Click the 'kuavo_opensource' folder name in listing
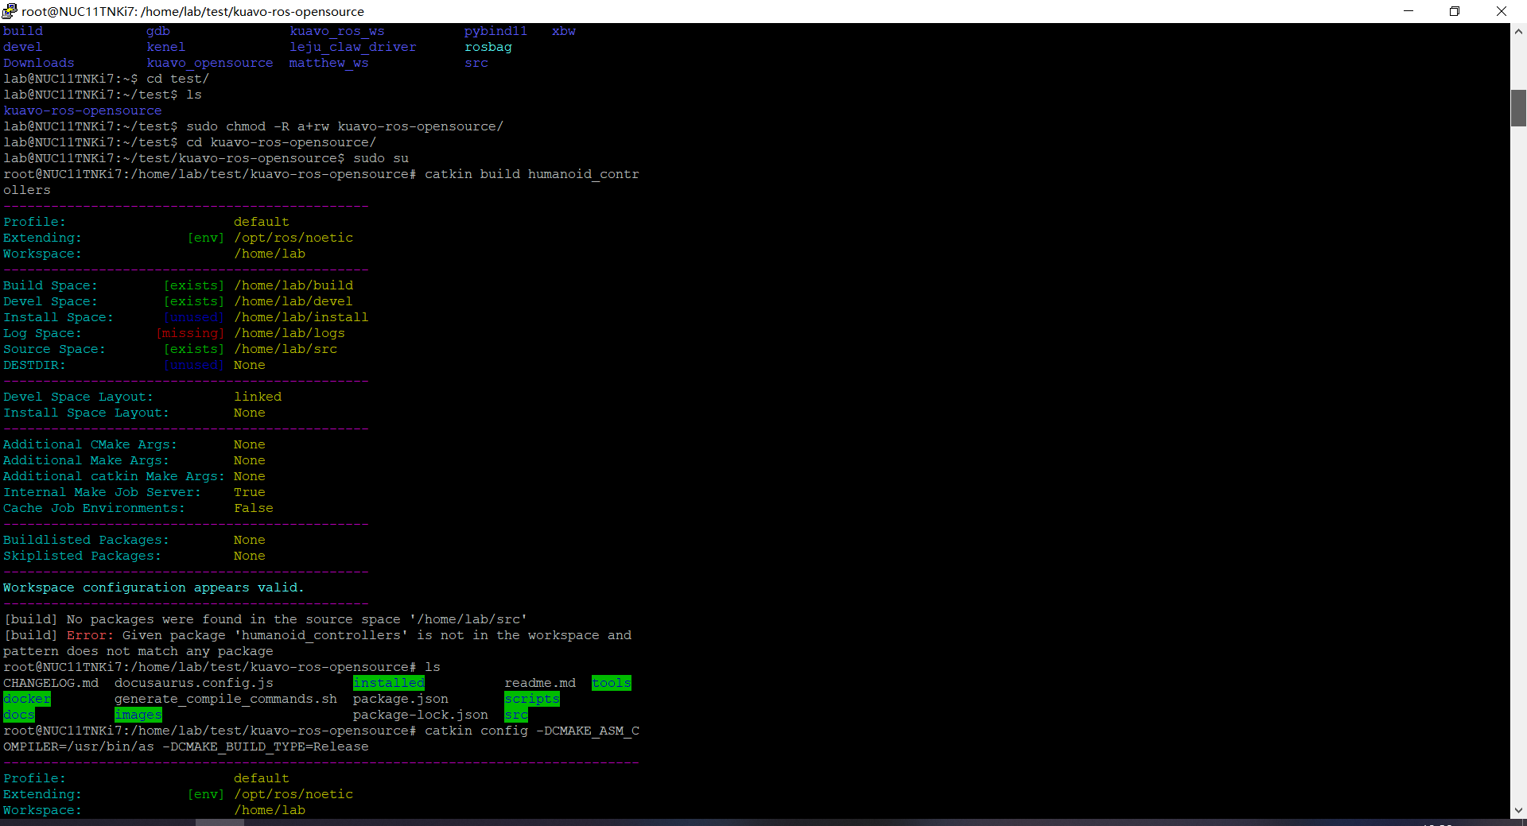Screen dimensions: 1527x826 (209, 63)
